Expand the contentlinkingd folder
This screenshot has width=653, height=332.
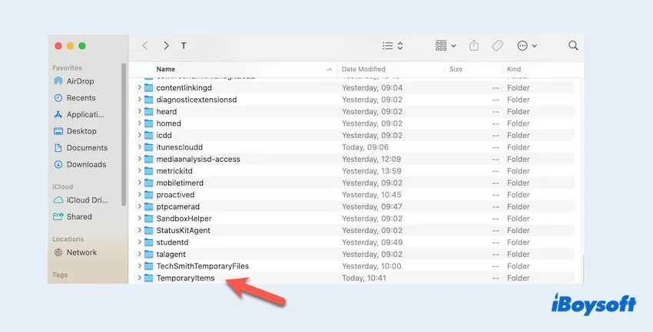coord(140,87)
